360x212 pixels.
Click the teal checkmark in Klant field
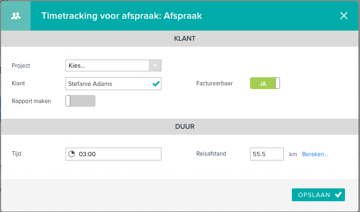(x=156, y=84)
